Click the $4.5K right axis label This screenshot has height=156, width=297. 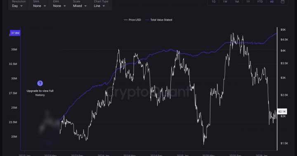coord(284,40)
